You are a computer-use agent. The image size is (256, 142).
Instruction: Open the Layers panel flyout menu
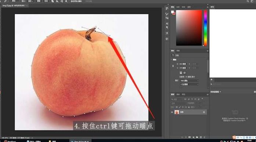[208, 95]
